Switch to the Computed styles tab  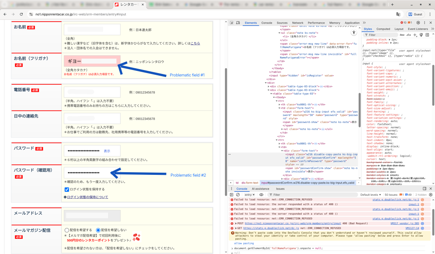383,29
